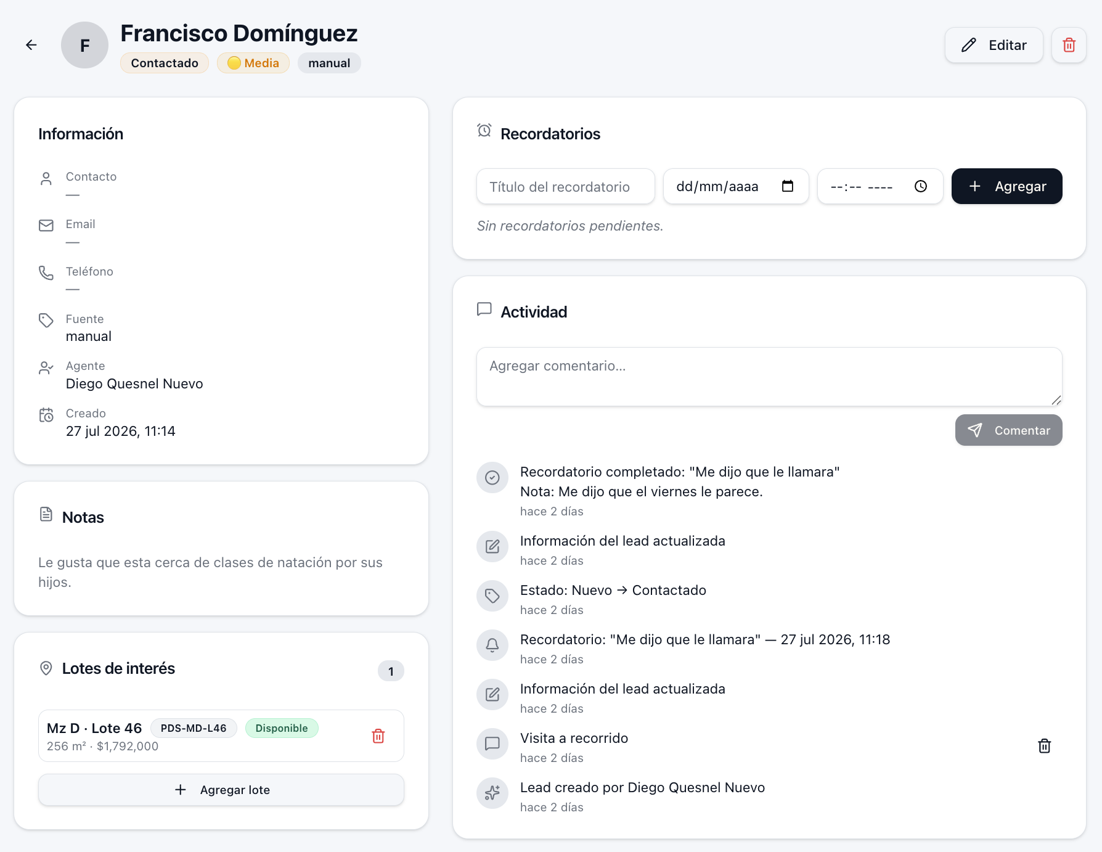1102x852 pixels.
Task: Click the Contactado status badge
Action: (x=165, y=63)
